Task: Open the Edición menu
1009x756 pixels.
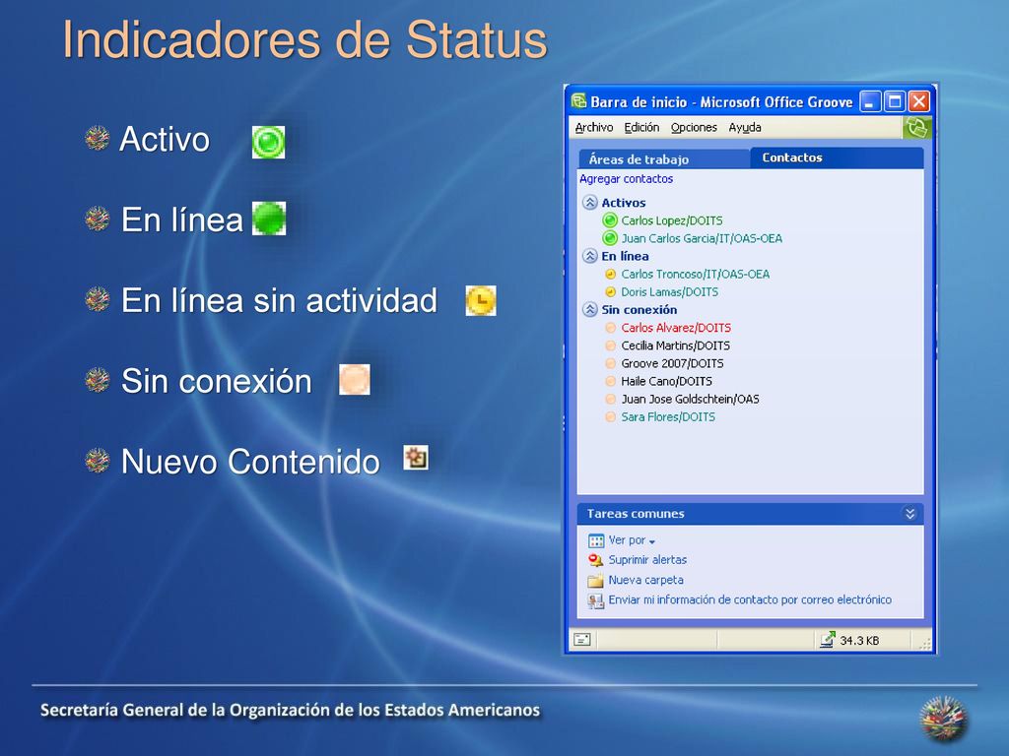Action: click(x=640, y=127)
